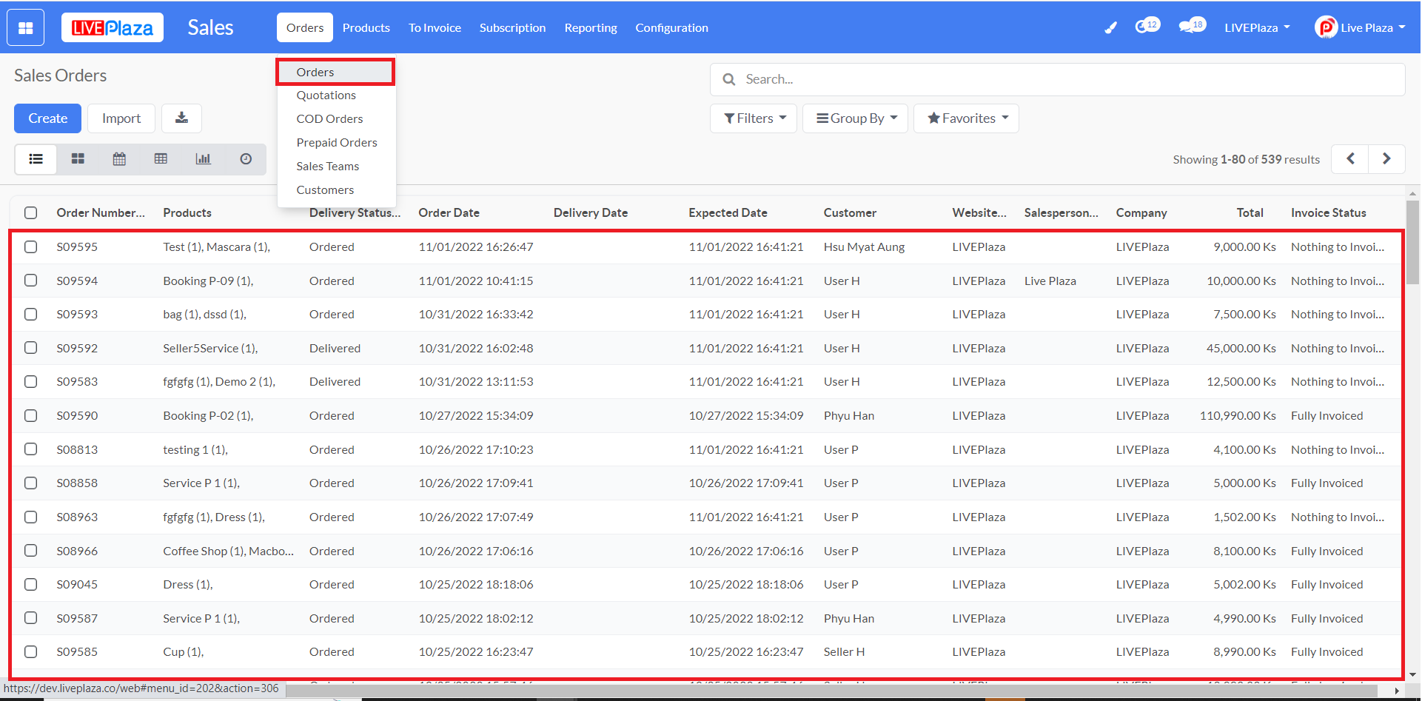Expand the Filters dropdown
The image size is (1422, 701).
click(754, 118)
